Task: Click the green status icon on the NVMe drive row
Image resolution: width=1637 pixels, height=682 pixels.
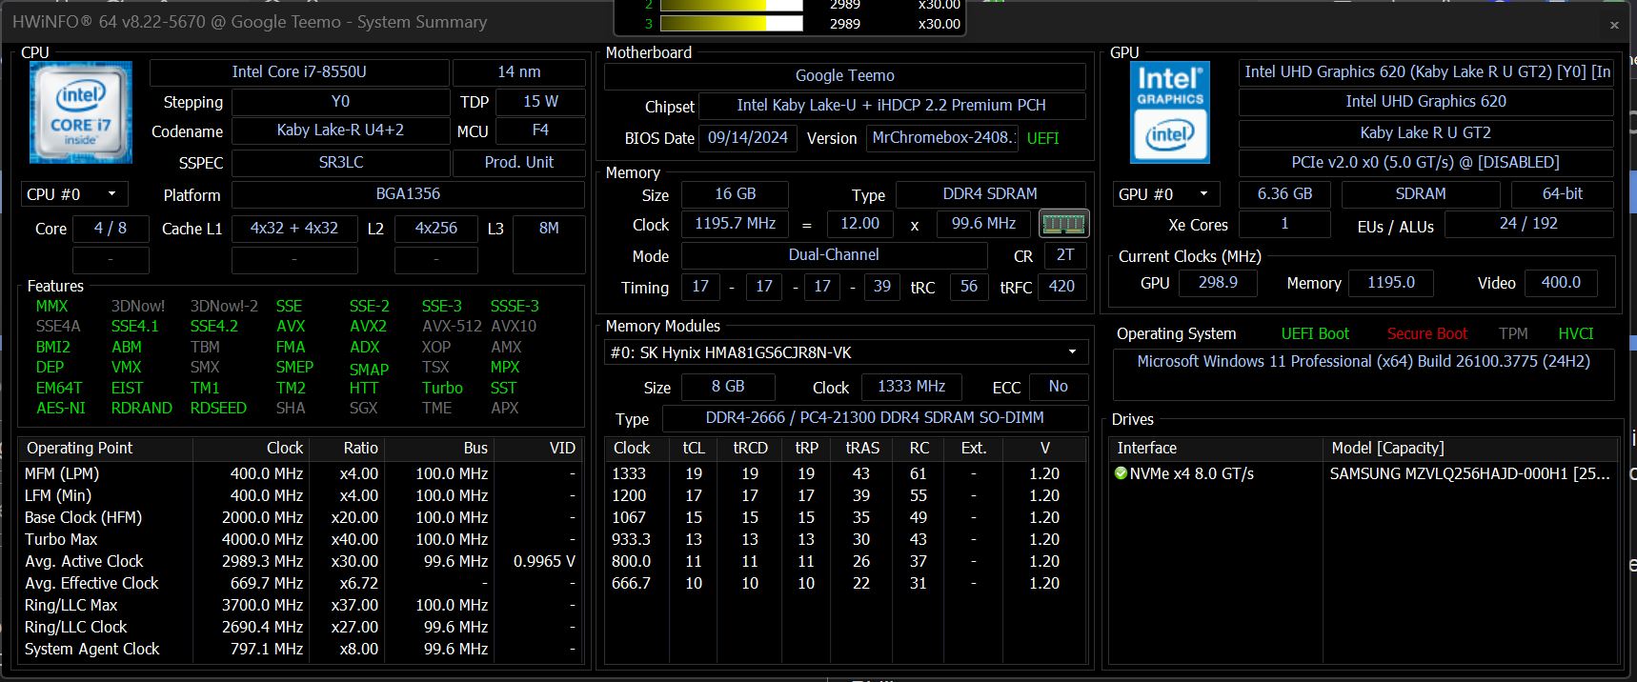Action: click(x=1121, y=473)
